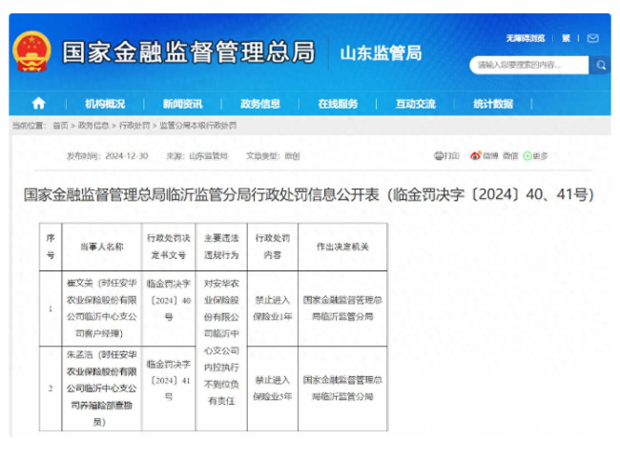Click the publish date 2024-12-30
Screen dimensions: 620x458
(x=127, y=156)
